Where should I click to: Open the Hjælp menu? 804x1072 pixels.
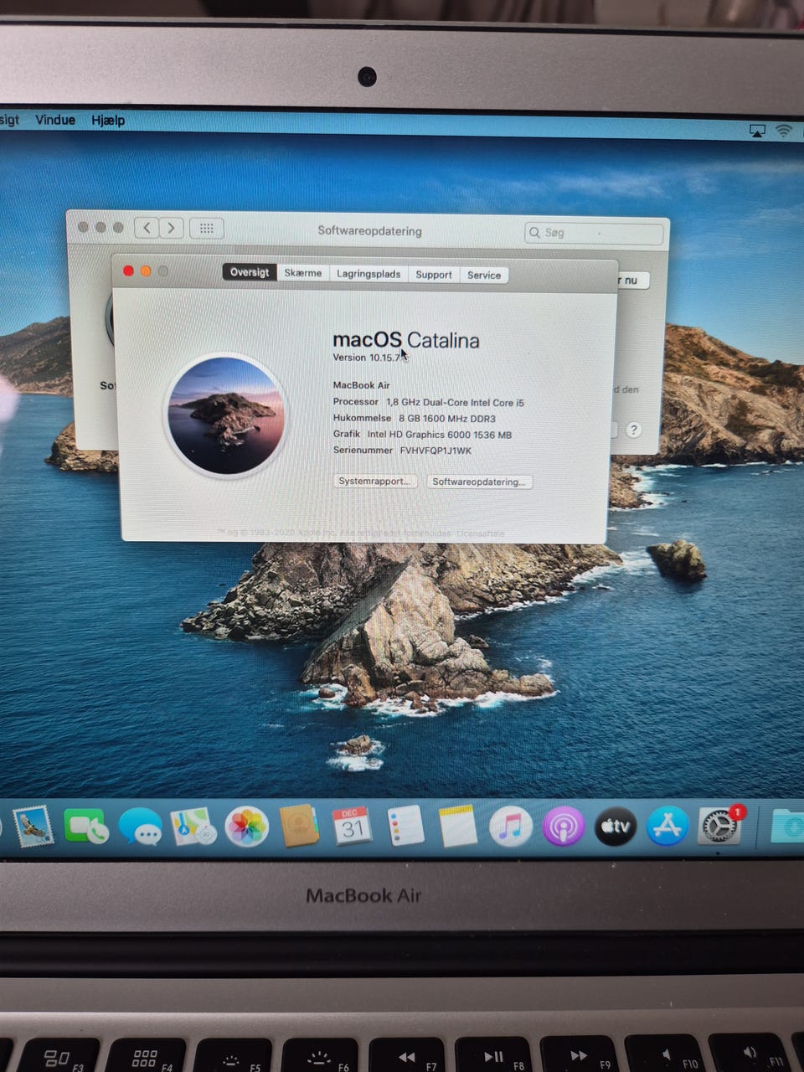(108, 121)
